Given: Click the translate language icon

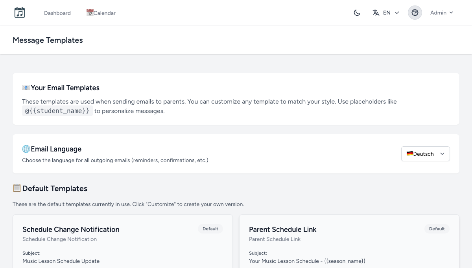Looking at the screenshot, I should pyautogui.click(x=376, y=13).
